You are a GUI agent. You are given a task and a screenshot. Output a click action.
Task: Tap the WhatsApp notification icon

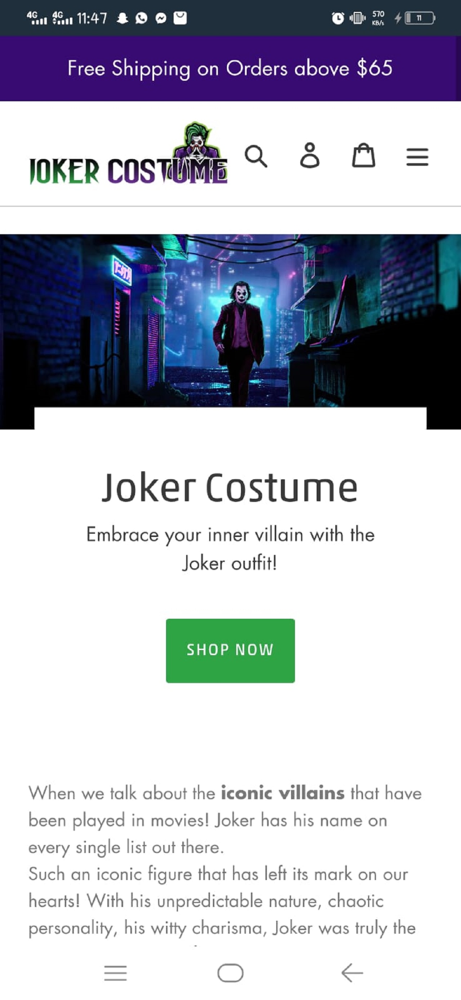click(141, 18)
